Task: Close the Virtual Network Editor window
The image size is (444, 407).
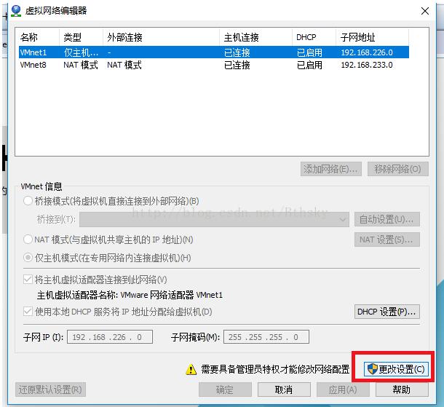Action: 425,10
